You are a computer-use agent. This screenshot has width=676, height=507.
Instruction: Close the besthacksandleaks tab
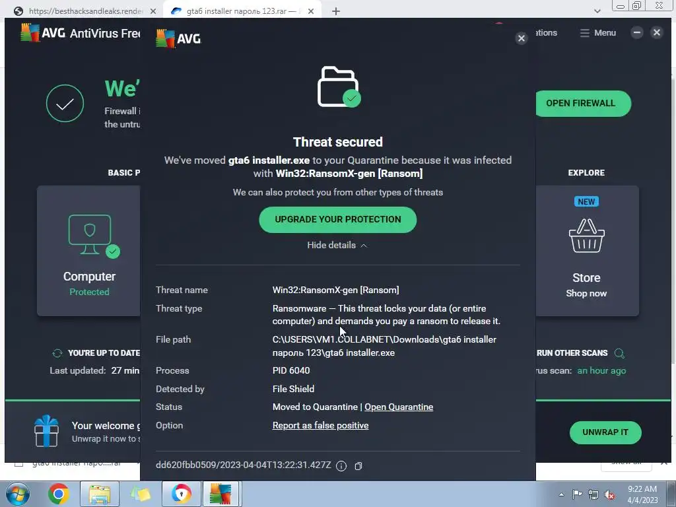click(x=152, y=12)
